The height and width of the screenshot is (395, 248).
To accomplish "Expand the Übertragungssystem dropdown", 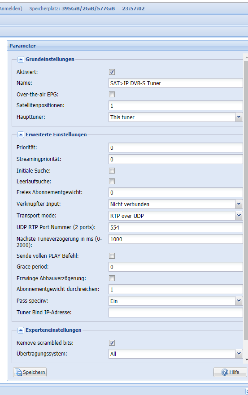I will tap(239, 354).
